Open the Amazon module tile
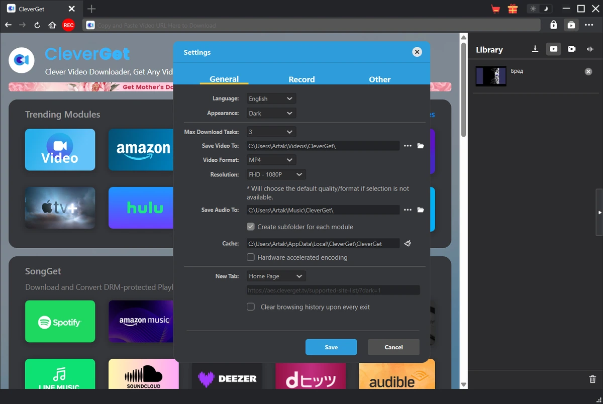 pos(141,150)
